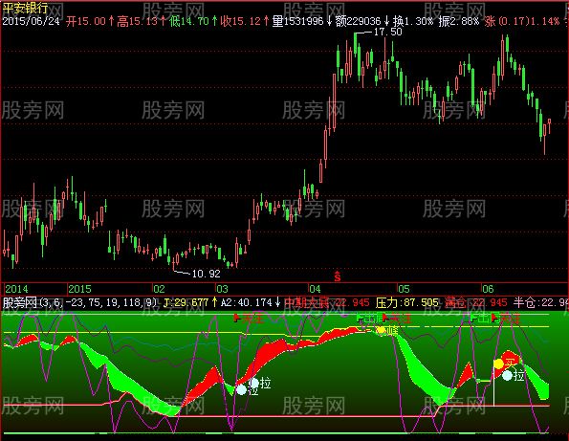The height and width of the screenshot is (441, 569).
Task: Click the 06 month label on time axis
Action: pyautogui.click(x=488, y=289)
